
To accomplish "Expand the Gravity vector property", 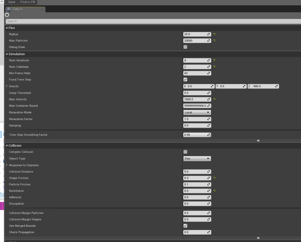I will pyautogui.click(x=7, y=86).
